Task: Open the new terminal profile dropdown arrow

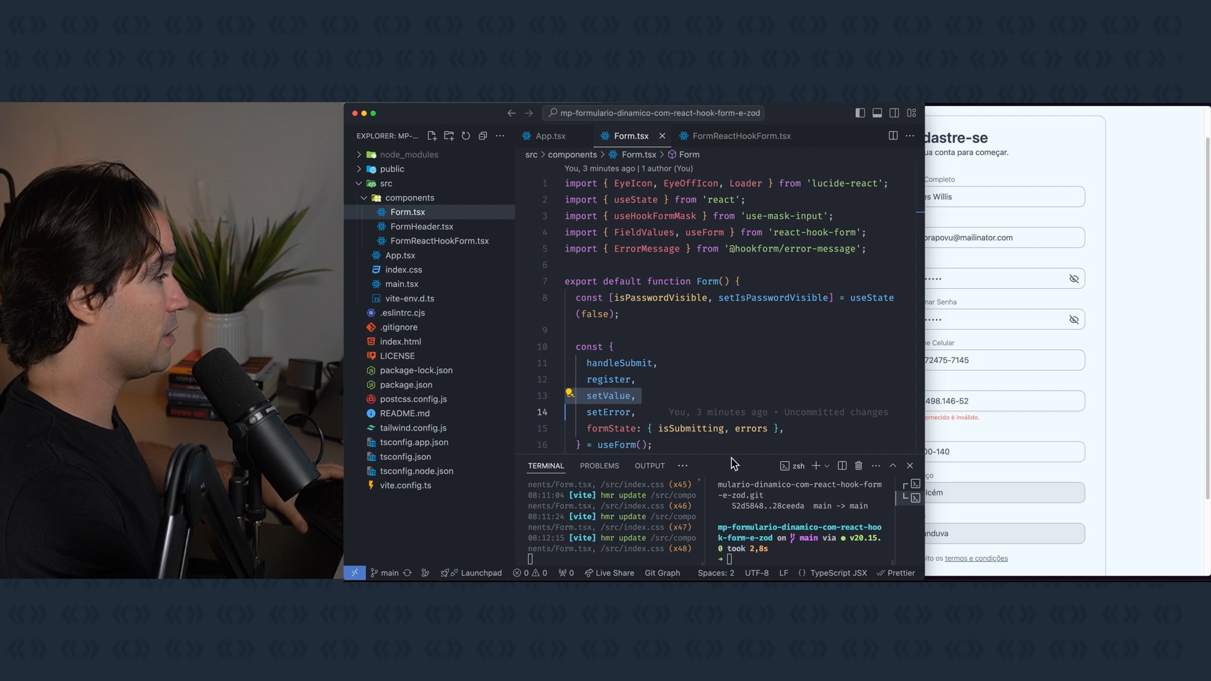Action: click(x=827, y=466)
